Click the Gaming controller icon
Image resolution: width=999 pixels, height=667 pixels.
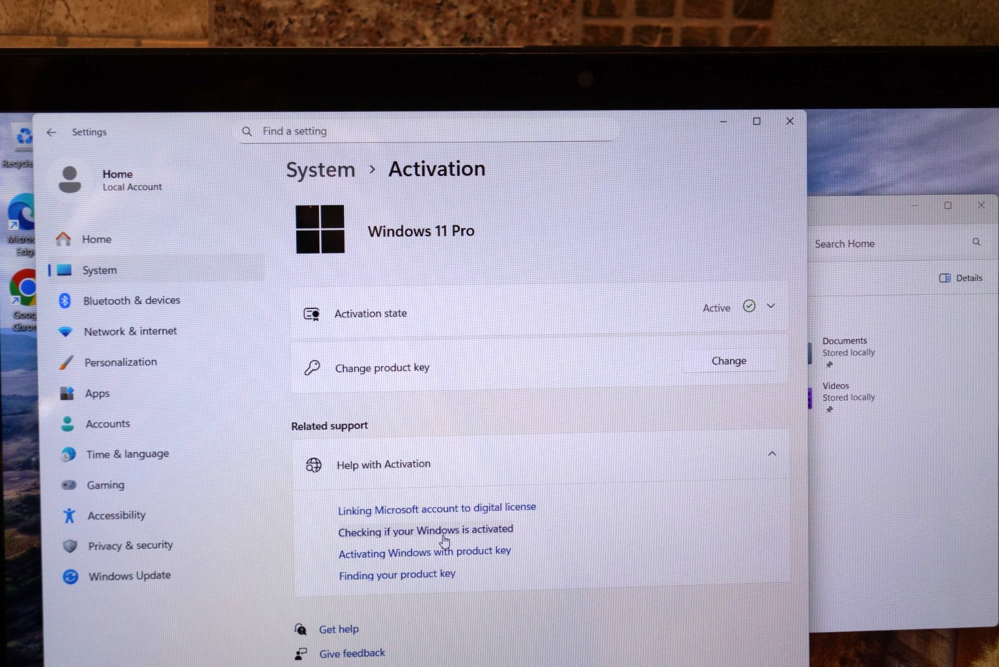(x=69, y=485)
